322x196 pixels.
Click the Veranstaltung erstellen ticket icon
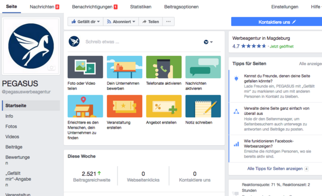tap(125, 106)
